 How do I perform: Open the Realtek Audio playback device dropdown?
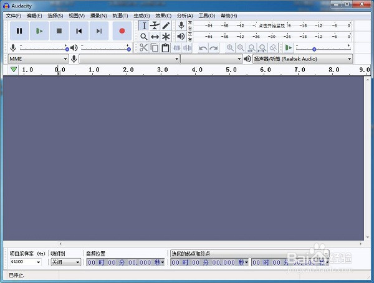pos(302,59)
